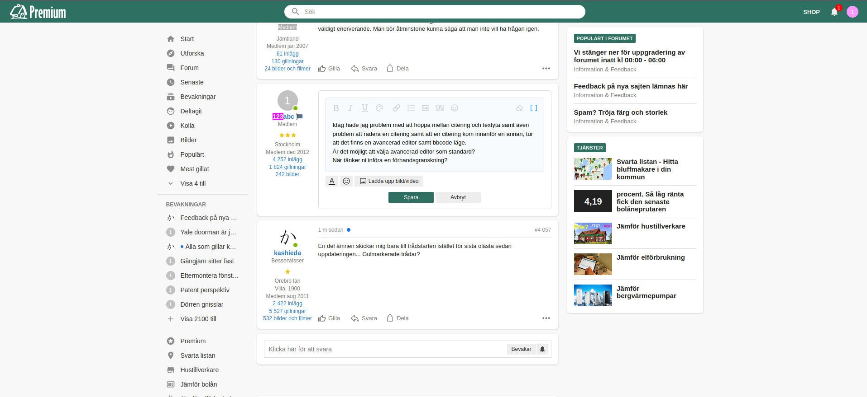Open the text color palette in the editor
Image resolution: width=867 pixels, height=397 pixels.
click(379, 108)
